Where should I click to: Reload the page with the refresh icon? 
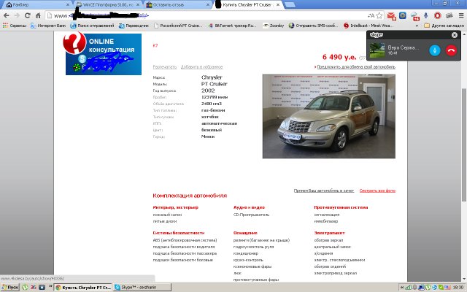[28, 15]
